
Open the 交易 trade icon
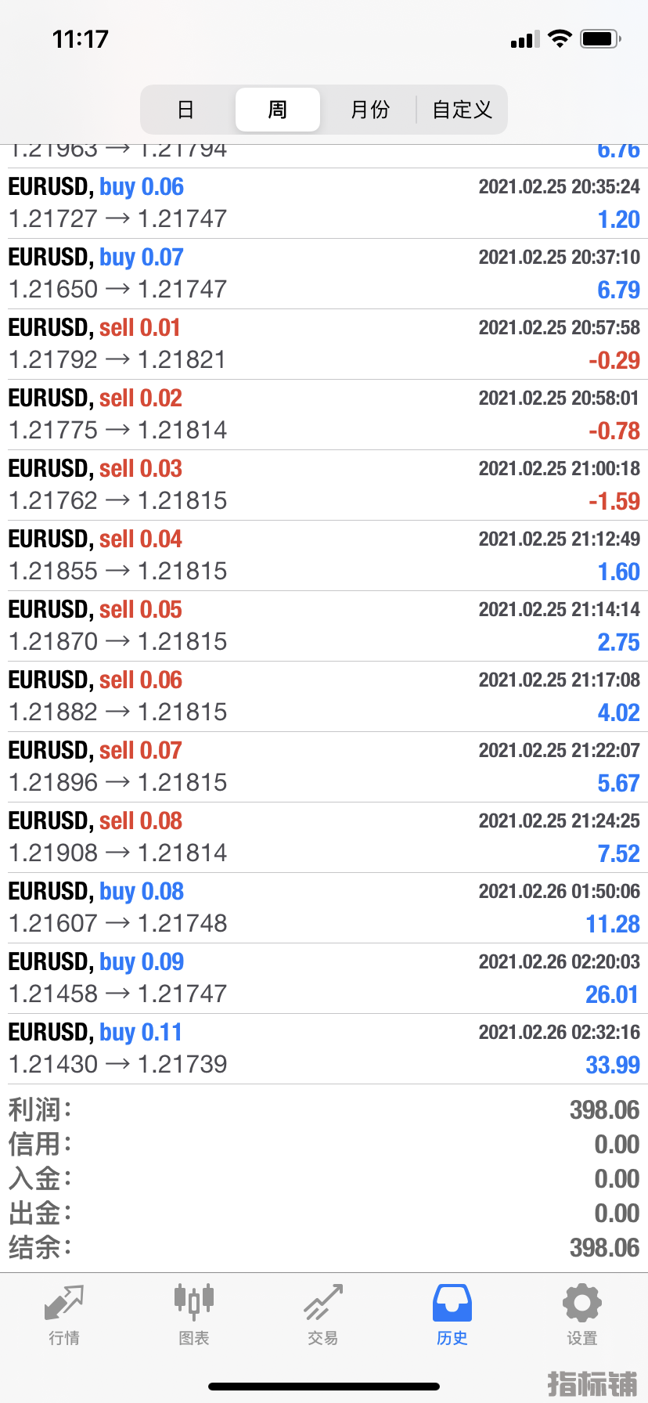click(x=323, y=1303)
